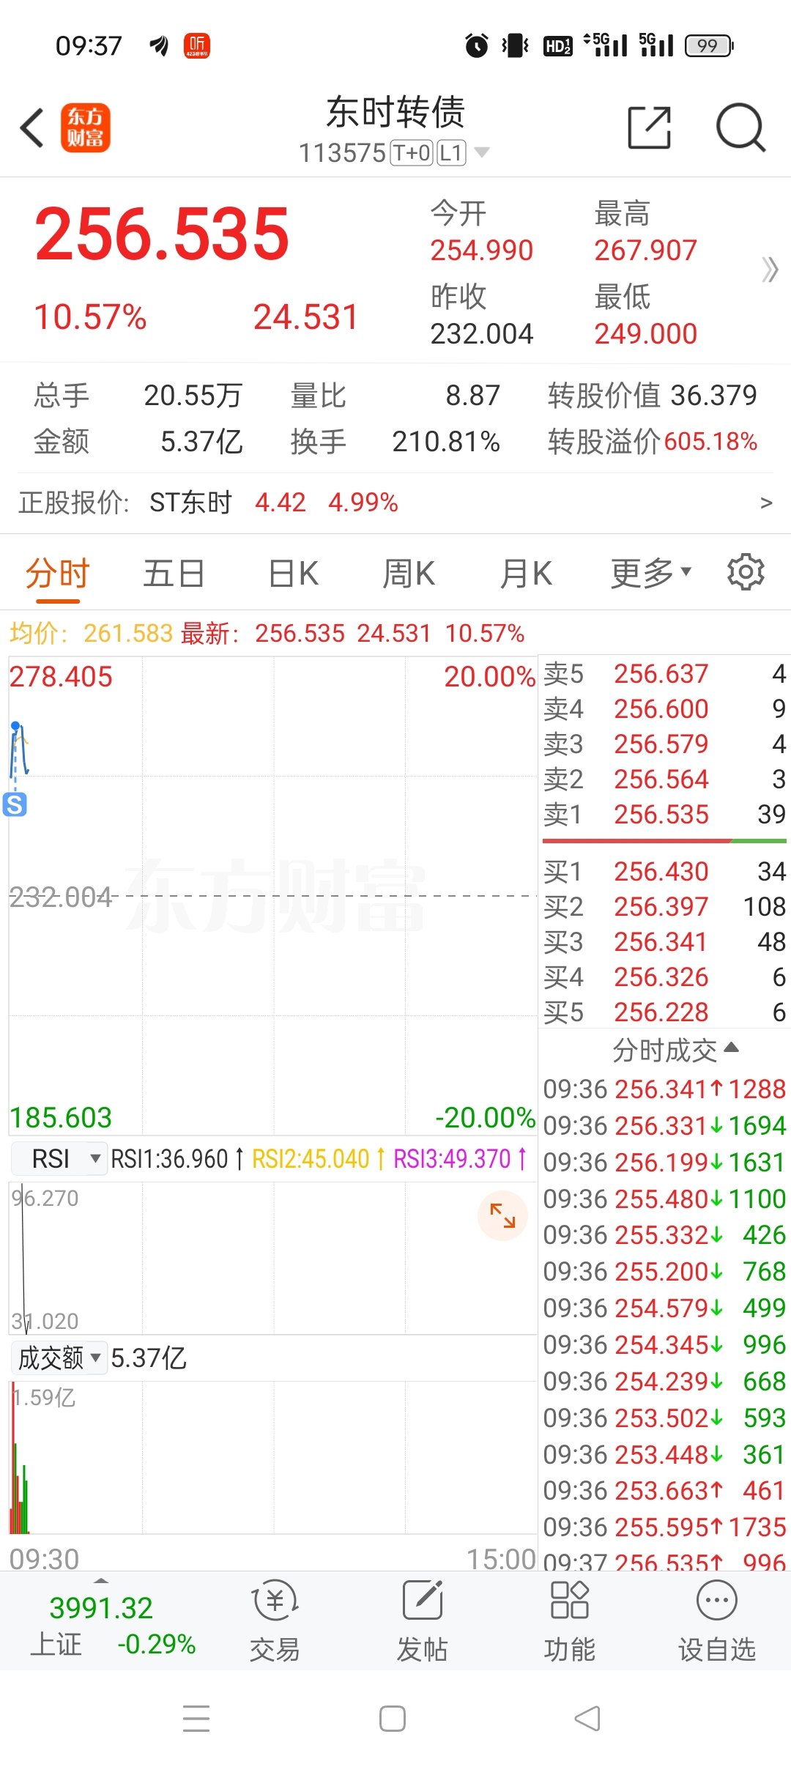
Task: Tap Android home square button
Action: click(x=393, y=1719)
